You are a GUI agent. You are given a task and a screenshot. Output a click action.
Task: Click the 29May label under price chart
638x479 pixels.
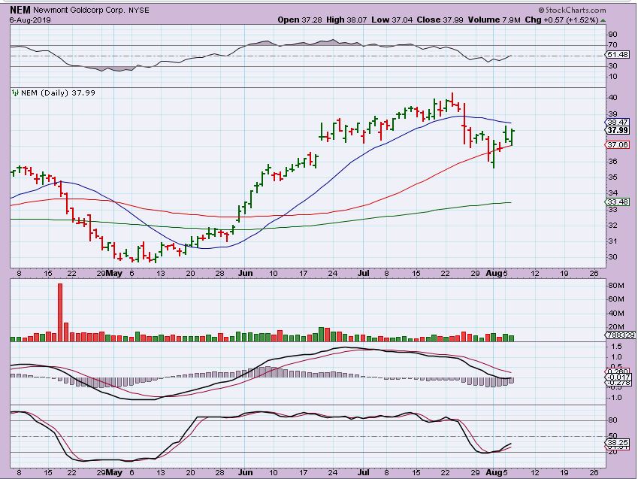pos(110,273)
